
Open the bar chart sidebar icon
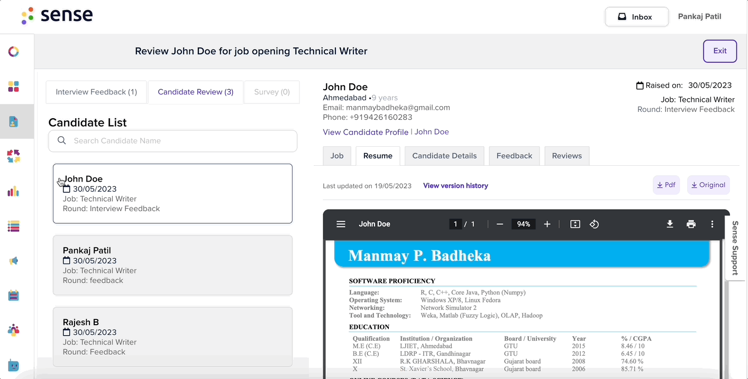point(14,191)
